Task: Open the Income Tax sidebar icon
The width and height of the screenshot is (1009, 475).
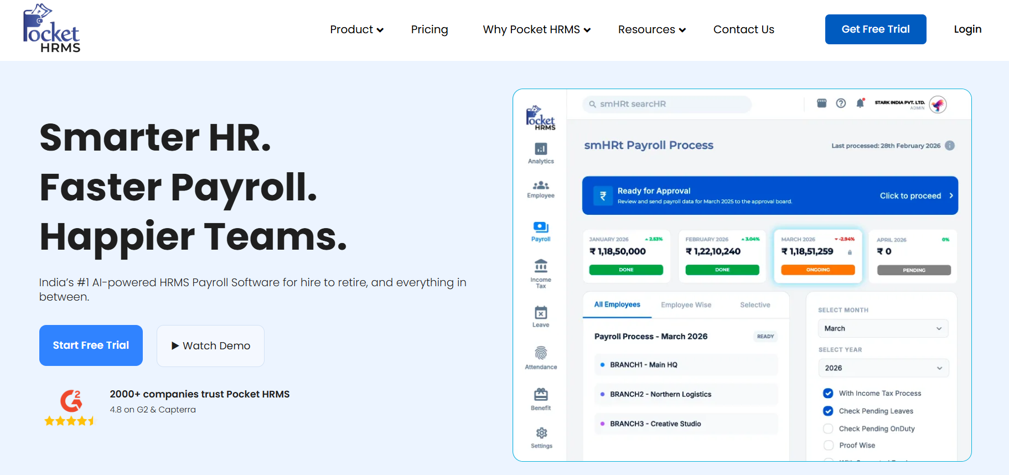Action: (x=541, y=266)
